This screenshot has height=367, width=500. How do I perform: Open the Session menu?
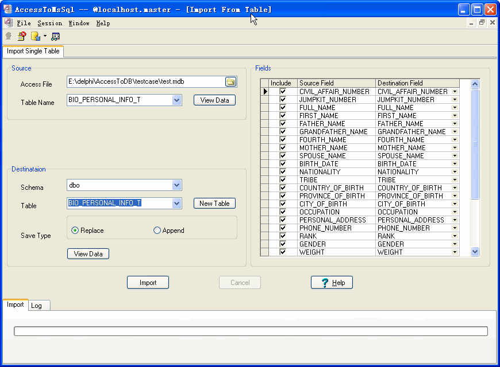coord(50,24)
